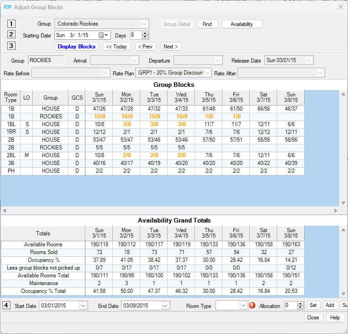Select 1B ROCKIES cell 1/0 for Thu 3/5/15

coord(209,117)
